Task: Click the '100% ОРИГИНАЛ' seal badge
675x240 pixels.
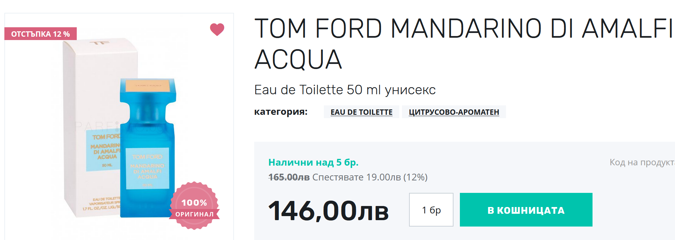Action: 194,206
